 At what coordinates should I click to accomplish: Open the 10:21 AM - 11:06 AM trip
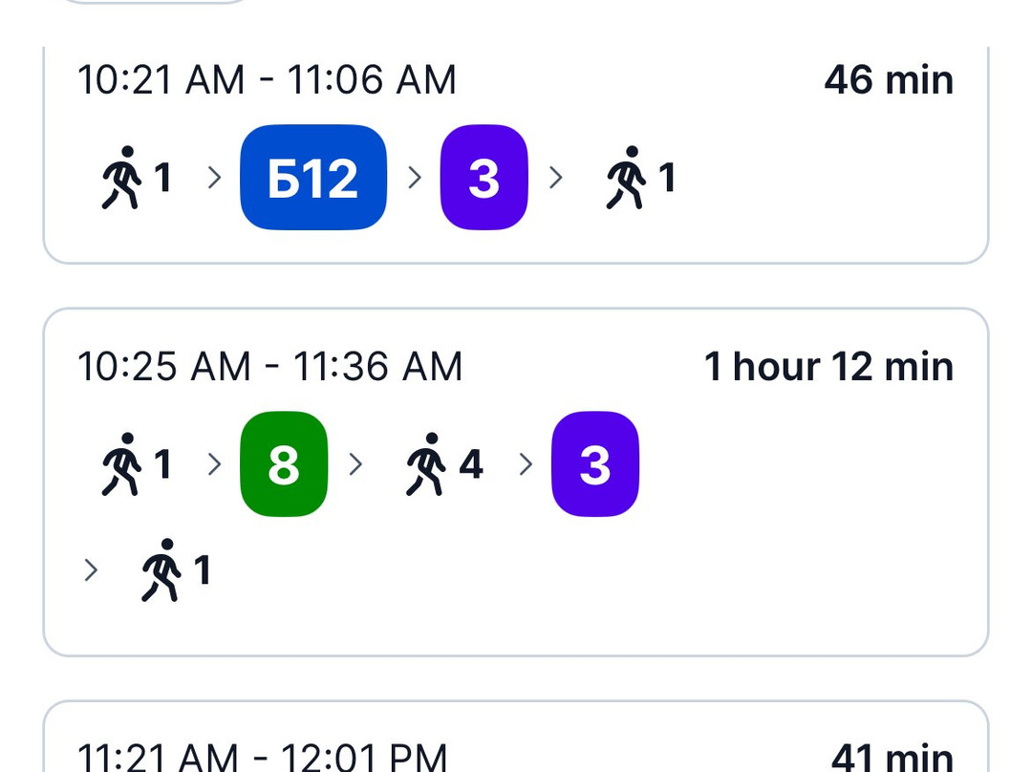[x=267, y=80]
